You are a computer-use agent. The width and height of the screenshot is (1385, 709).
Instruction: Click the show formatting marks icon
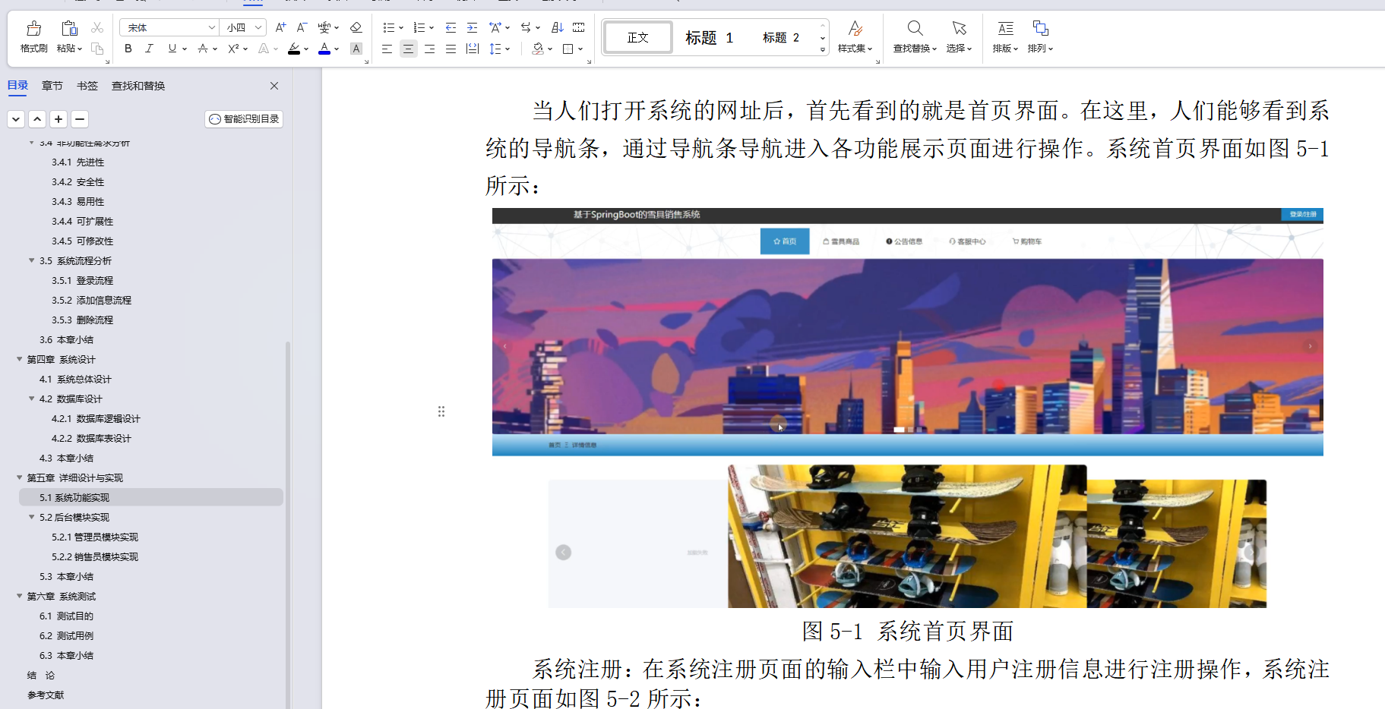coord(579,27)
